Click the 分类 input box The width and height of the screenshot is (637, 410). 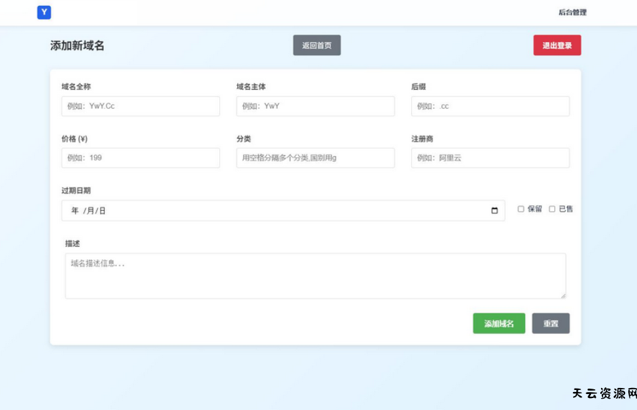[x=315, y=158]
